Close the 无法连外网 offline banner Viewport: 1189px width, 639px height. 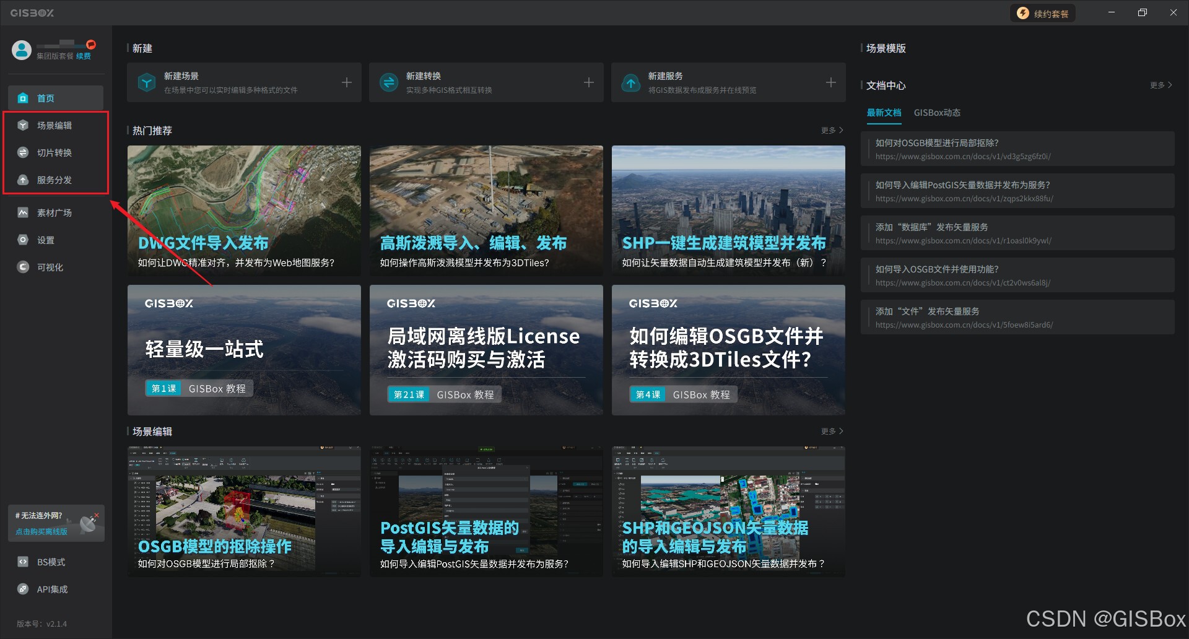97,515
